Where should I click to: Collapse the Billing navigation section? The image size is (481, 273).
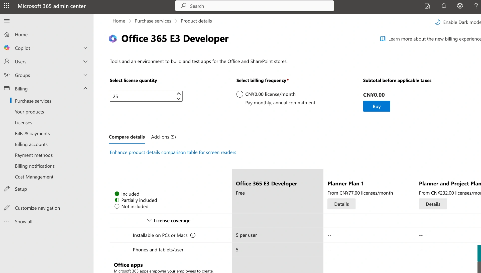pyautogui.click(x=85, y=89)
